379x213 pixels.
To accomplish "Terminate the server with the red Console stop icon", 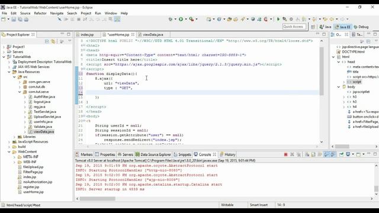I will pyautogui.click(x=285, y=154).
